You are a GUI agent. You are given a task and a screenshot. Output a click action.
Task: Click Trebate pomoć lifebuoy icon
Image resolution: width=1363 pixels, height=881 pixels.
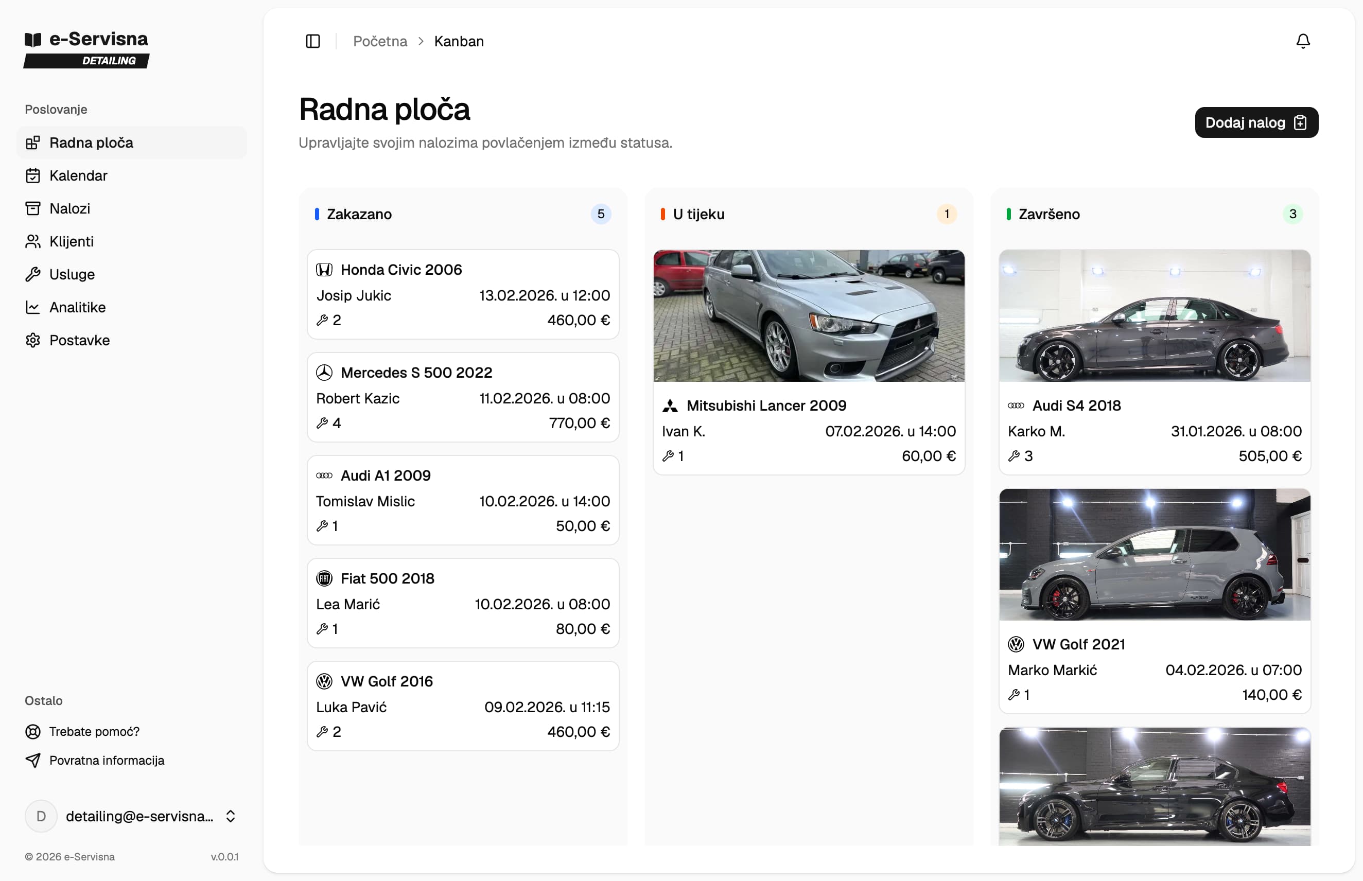(33, 732)
